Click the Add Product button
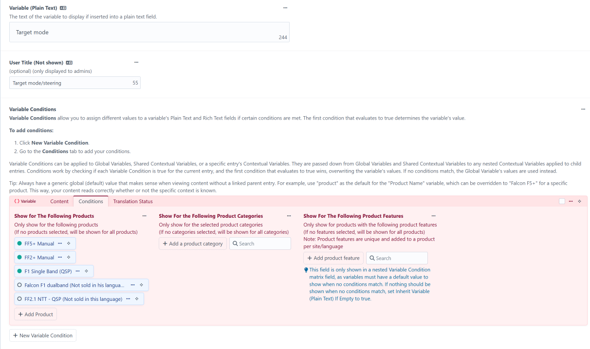 coord(36,314)
